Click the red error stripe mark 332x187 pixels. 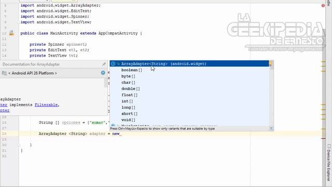pos(323,139)
